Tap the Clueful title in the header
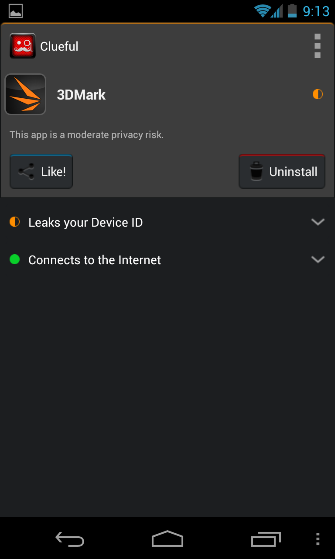 [x=59, y=46]
